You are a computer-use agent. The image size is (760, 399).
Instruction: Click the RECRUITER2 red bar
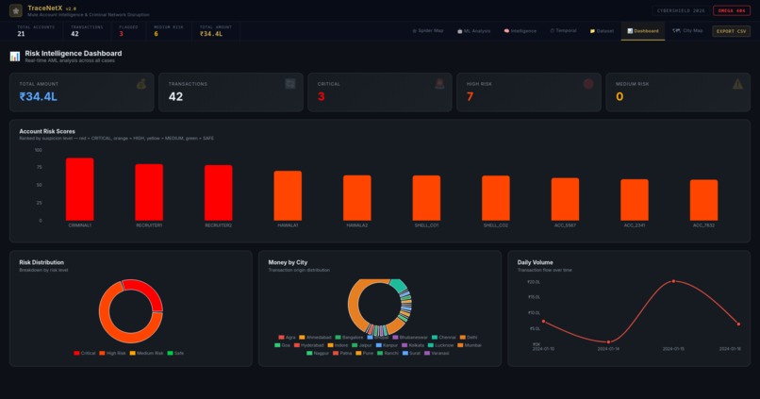pyautogui.click(x=218, y=193)
